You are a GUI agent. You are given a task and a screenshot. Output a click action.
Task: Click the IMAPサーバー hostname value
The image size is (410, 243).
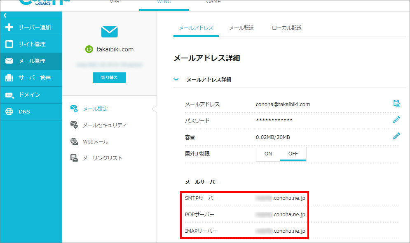click(x=280, y=231)
